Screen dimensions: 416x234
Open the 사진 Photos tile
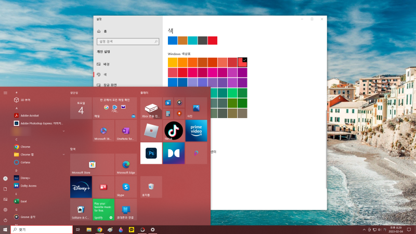[196, 108]
